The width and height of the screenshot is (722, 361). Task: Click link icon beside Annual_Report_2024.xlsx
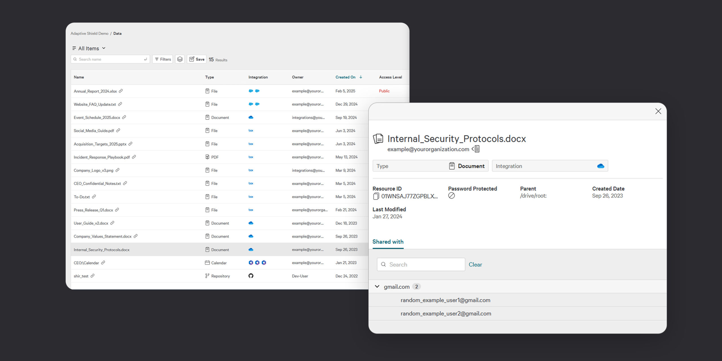pos(121,91)
